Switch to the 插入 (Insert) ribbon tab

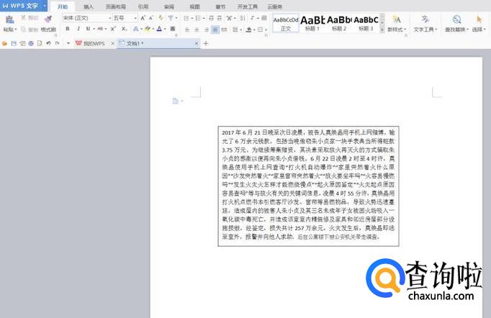[x=89, y=6]
